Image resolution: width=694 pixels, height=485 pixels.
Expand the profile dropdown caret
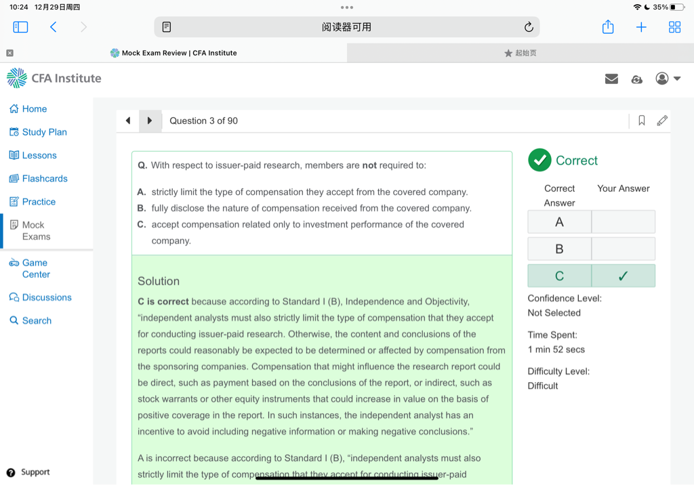coord(677,79)
